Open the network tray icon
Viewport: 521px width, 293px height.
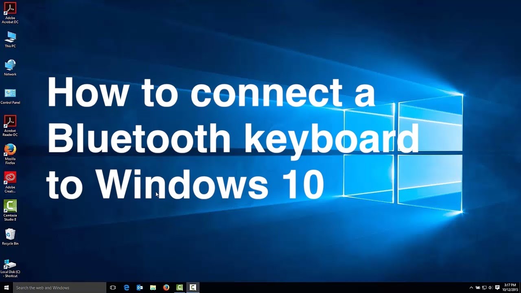point(484,288)
